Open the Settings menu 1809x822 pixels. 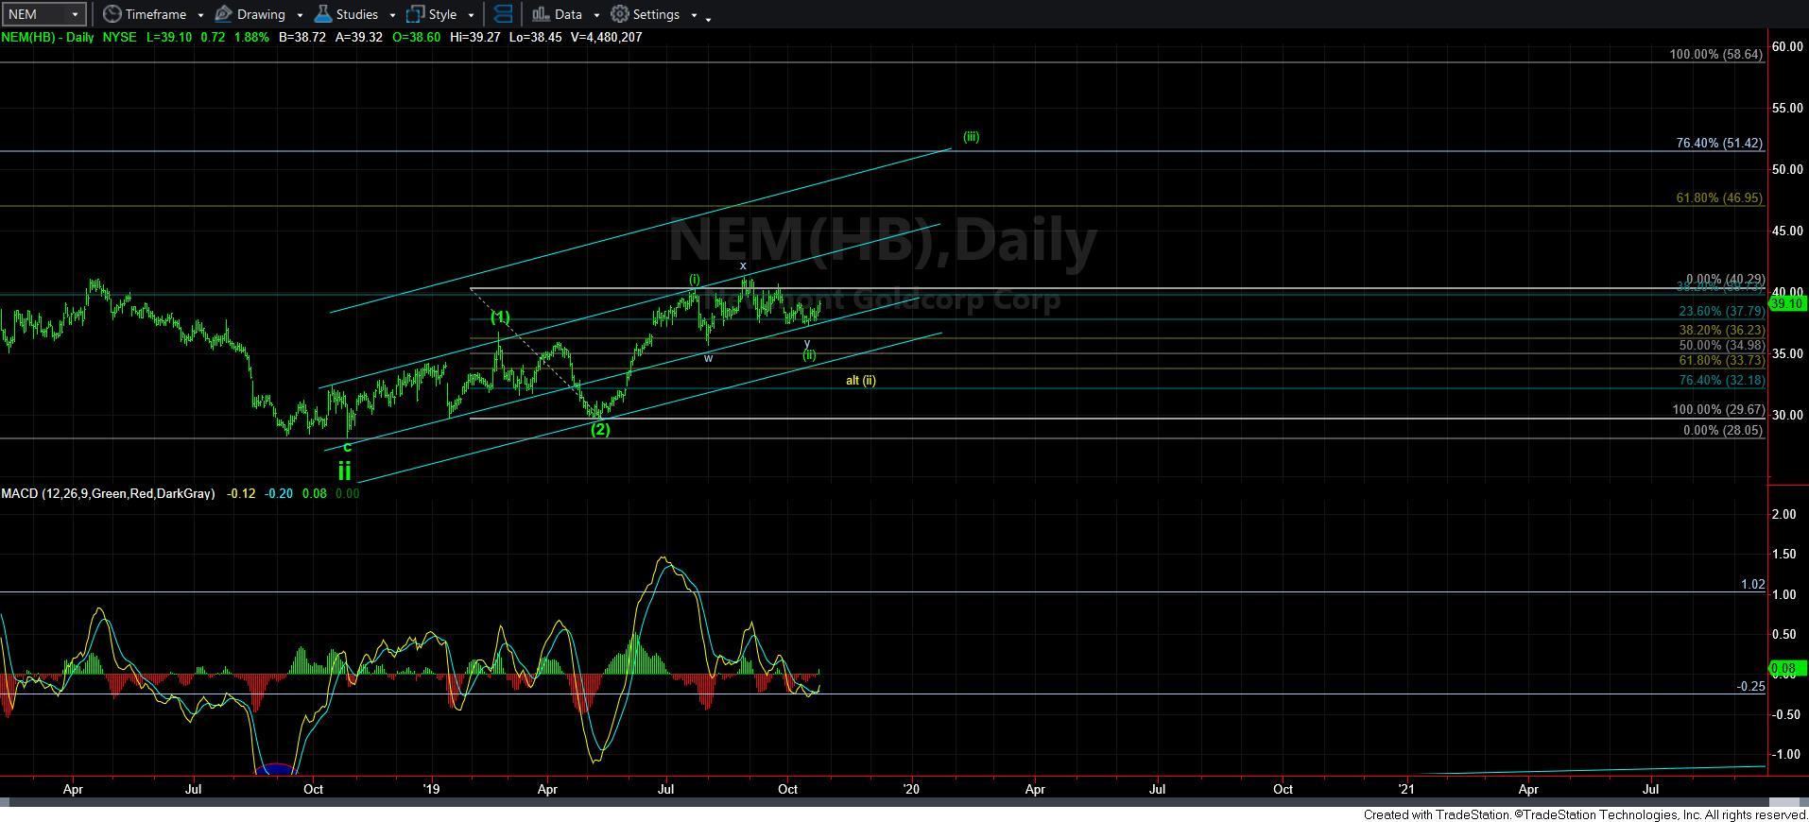(656, 14)
